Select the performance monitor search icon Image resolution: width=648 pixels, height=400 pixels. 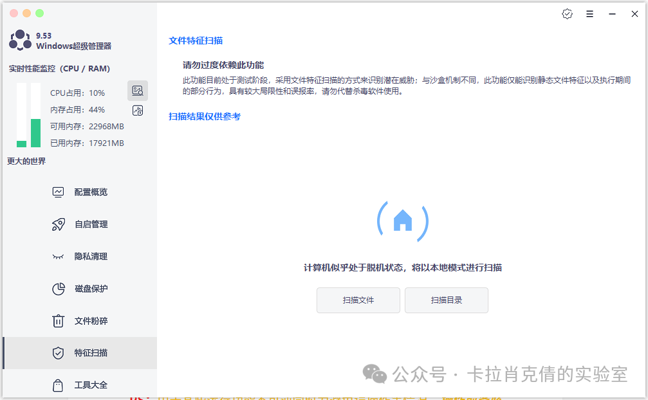(138, 91)
